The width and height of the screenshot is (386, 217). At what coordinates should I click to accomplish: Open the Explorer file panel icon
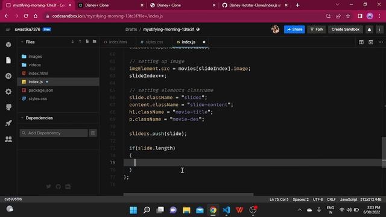pyautogui.click(x=8, y=60)
